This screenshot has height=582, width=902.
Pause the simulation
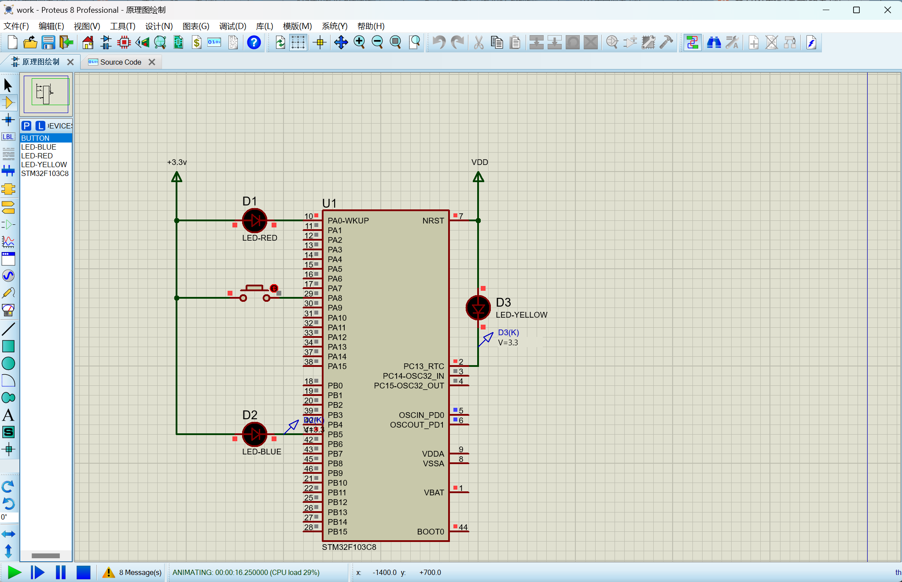61,572
